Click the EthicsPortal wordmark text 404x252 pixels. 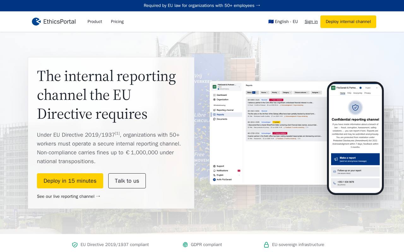point(59,21)
